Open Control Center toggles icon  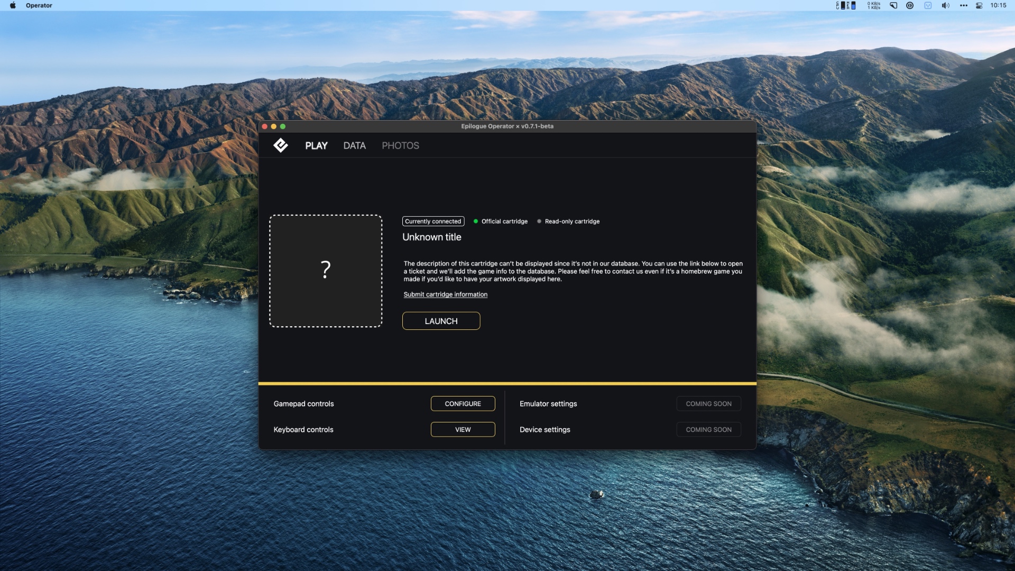tap(979, 5)
